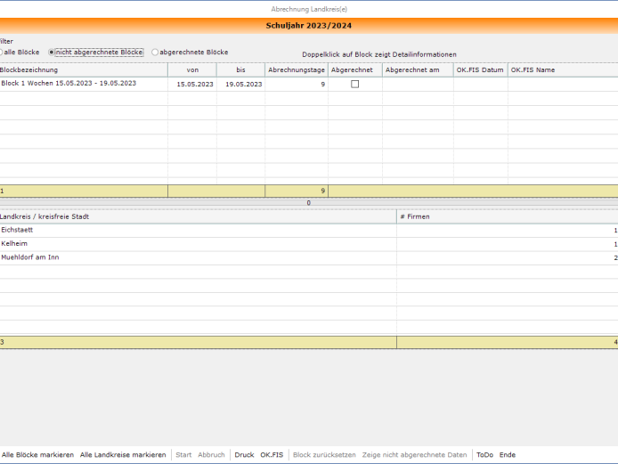This screenshot has height=464, width=618.
Task: Click Ende to close the dialog
Action: point(508,454)
